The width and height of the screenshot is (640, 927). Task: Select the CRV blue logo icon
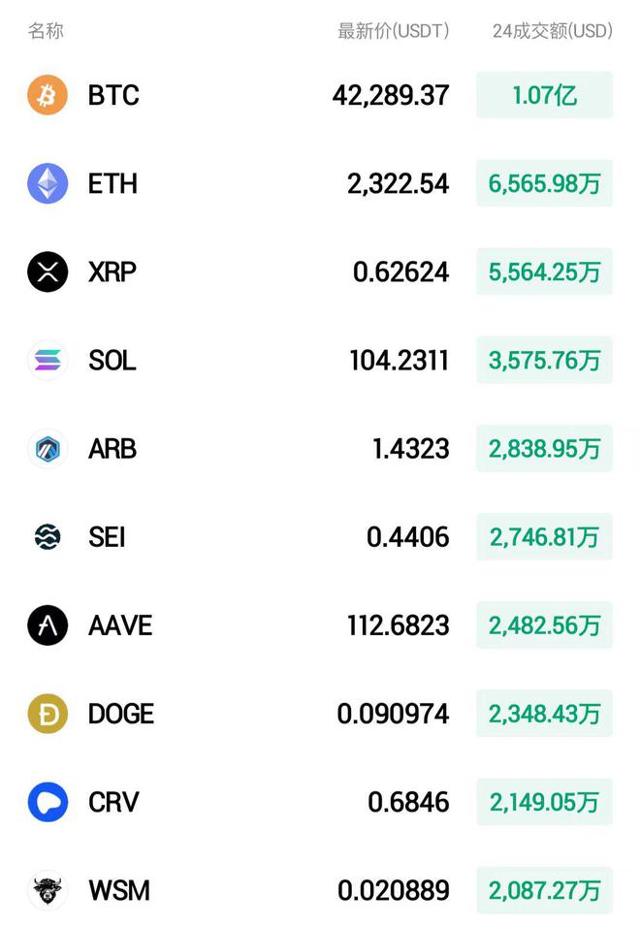tap(48, 802)
